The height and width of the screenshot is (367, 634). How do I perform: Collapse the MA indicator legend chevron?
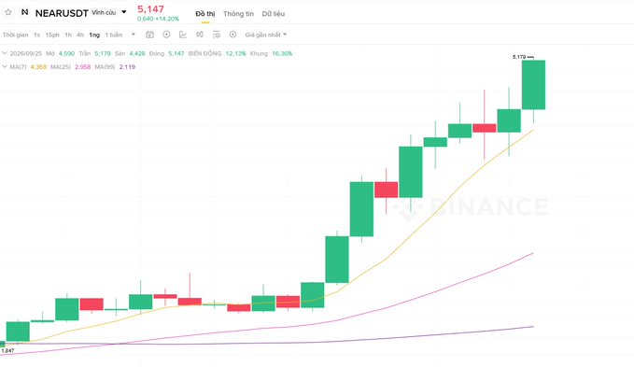coord(5,66)
